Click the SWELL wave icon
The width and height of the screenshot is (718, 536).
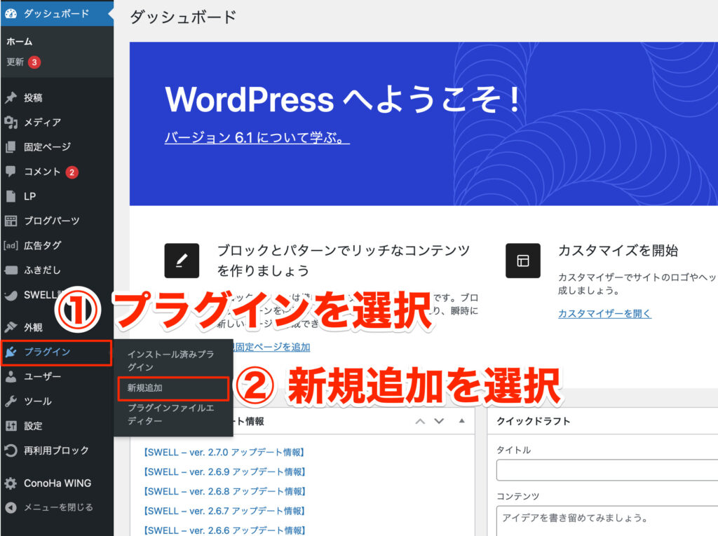pyautogui.click(x=11, y=295)
